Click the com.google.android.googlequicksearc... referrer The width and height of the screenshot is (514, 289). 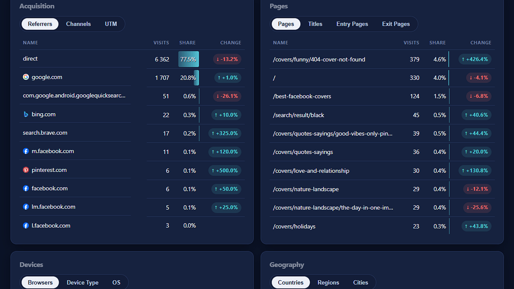[x=74, y=96]
